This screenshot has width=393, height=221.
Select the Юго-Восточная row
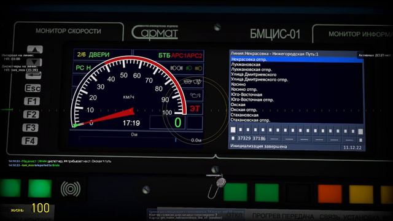297,95
